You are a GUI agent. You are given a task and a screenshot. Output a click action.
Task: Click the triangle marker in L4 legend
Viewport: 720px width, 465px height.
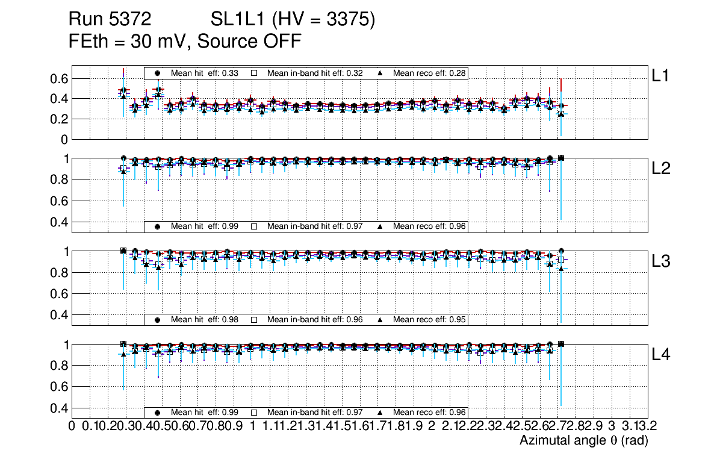click(380, 413)
